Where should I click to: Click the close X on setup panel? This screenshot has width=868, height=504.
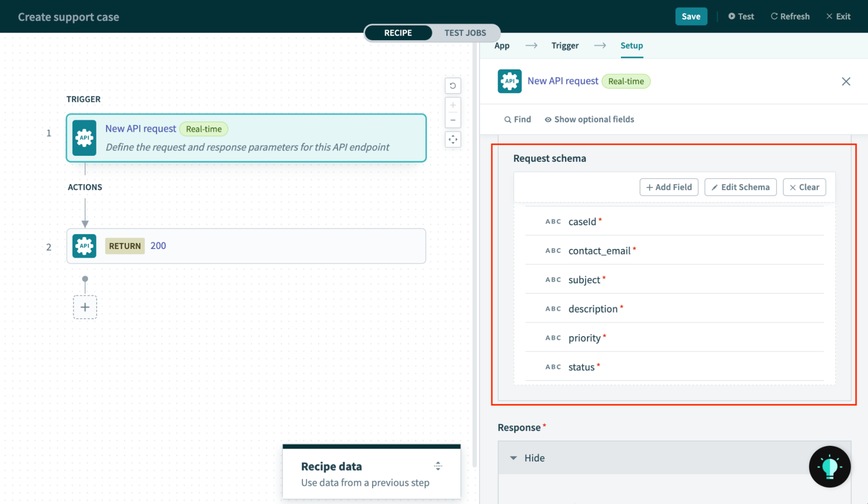[845, 81]
